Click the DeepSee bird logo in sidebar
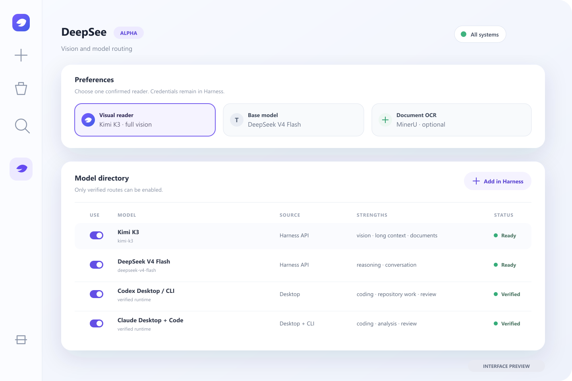Viewport: 572px width, 381px height. click(x=21, y=23)
